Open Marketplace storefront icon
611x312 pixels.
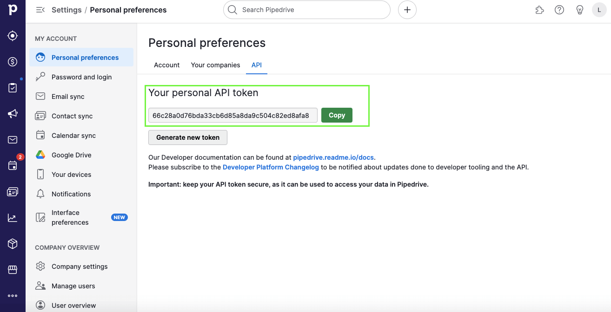(x=13, y=270)
